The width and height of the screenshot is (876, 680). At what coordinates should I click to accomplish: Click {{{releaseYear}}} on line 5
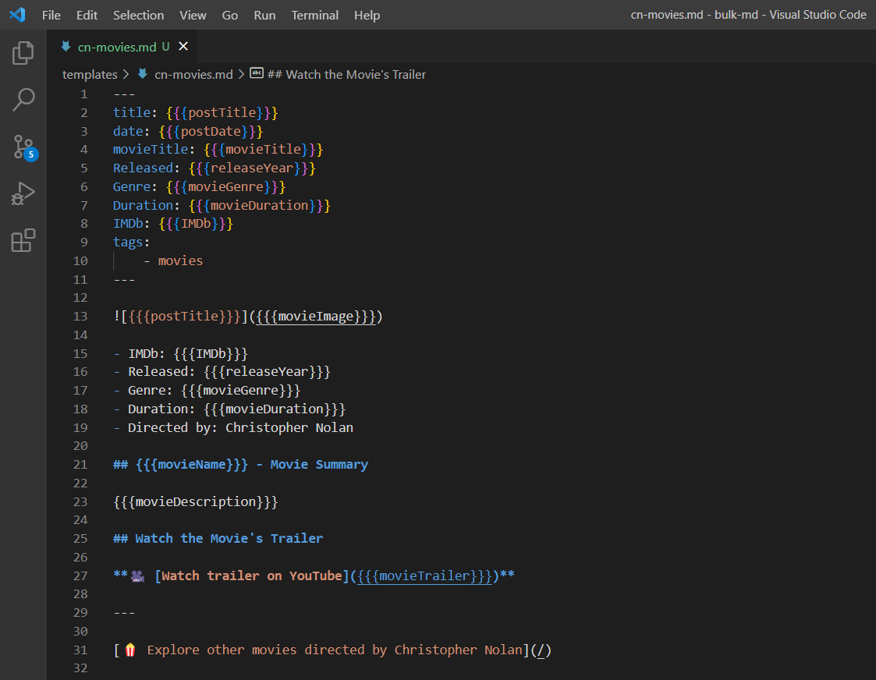[252, 168]
